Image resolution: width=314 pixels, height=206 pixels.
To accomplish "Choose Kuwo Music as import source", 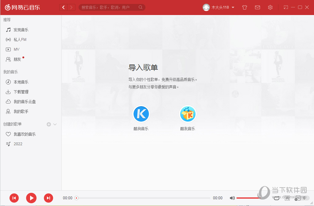I will click(x=188, y=114).
